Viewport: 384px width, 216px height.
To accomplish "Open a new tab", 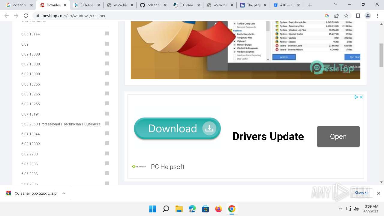I will coord(310,5).
